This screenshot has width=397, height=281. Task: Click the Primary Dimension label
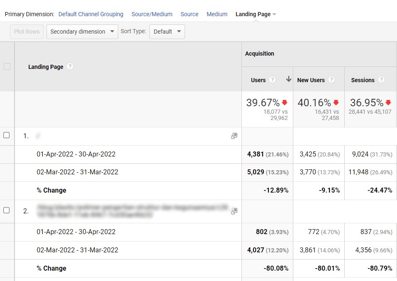[x=29, y=14]
